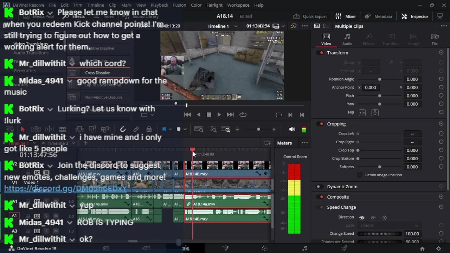The width and height of the screenshot is (450, 253).
Task: Click the timeline zoom slider handle
Action: [258, 129]
